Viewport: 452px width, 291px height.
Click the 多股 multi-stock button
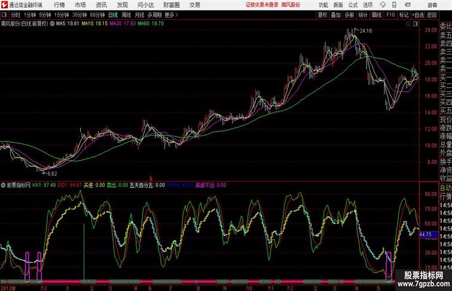pyautogui.click(x=349, y=15)
